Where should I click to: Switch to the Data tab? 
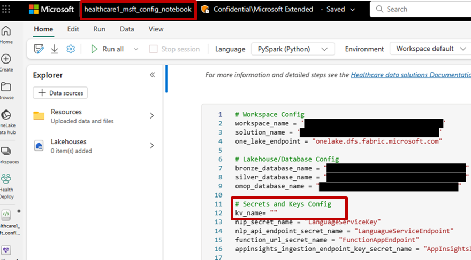[x=127, y=29]
